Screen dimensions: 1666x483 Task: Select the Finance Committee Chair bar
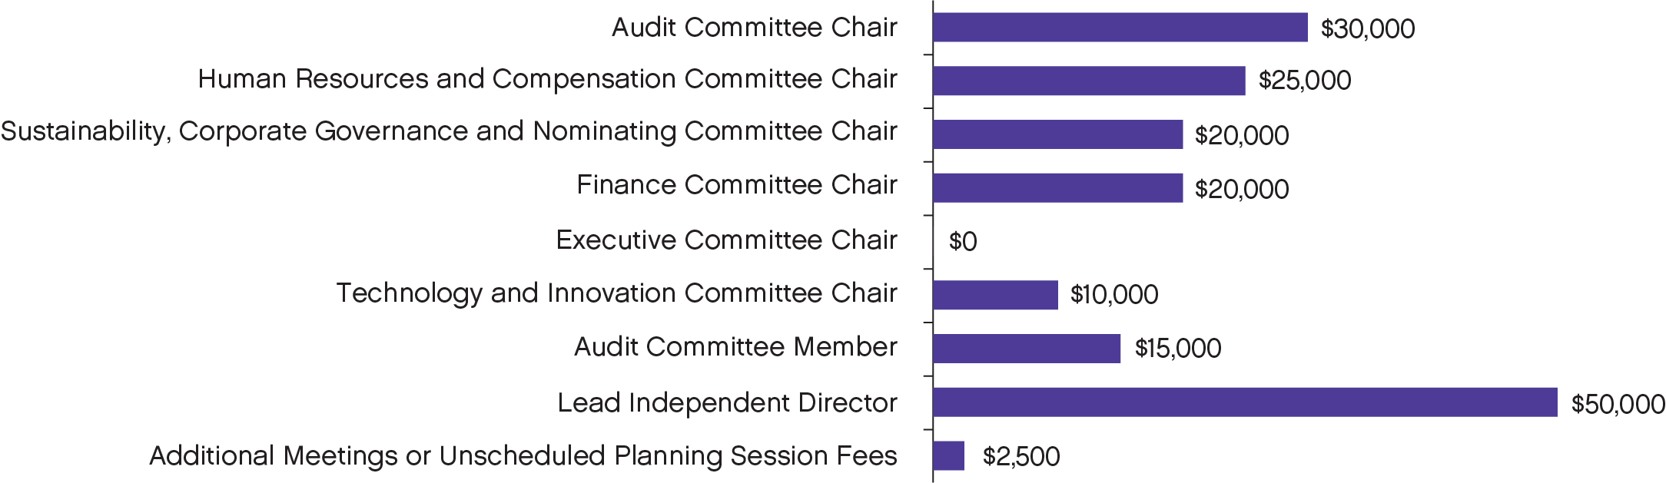tap(1057, 188)
